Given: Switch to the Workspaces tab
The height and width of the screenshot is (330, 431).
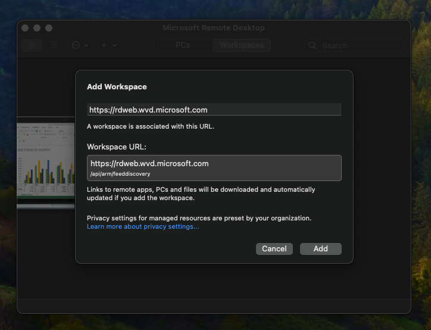Looking at the screenshot, I should tap(242, 45).
